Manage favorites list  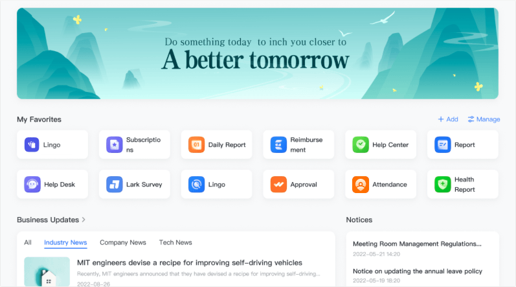click(x=484, y=119)
